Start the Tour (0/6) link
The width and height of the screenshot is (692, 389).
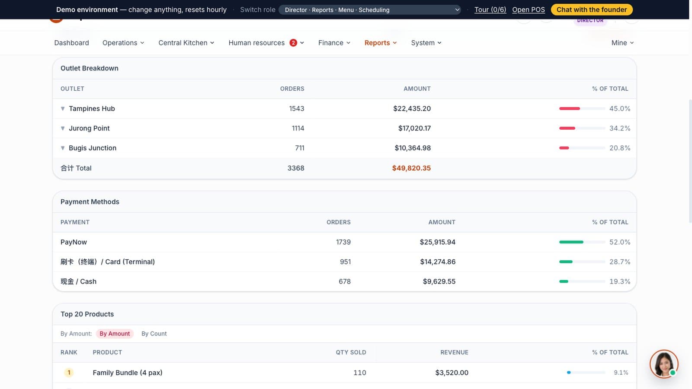pos(490,10)
